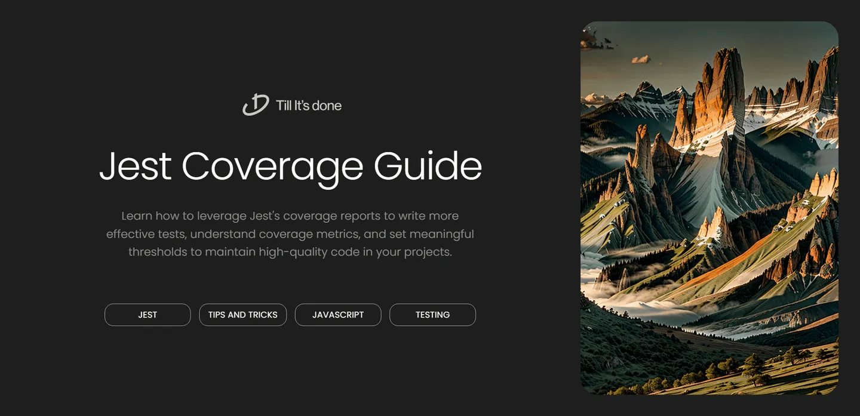Open the mountain landscape cover image
Screen dimensions: 860x416
[x=709, y=208]
